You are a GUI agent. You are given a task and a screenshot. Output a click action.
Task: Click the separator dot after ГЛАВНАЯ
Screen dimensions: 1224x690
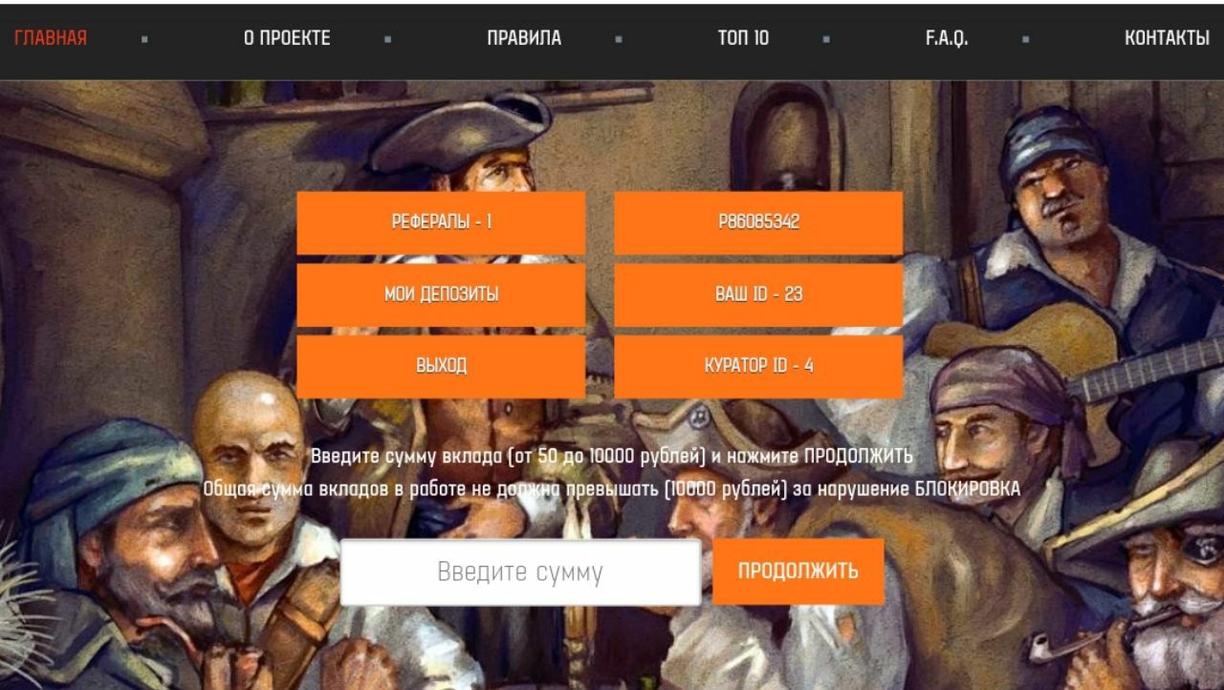click(144, 40)
